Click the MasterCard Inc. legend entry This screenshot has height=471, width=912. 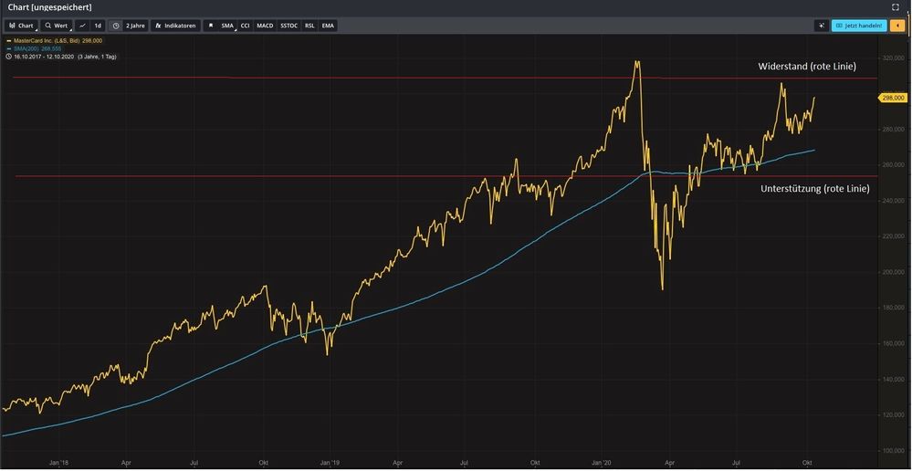click(x=54, y=41)
